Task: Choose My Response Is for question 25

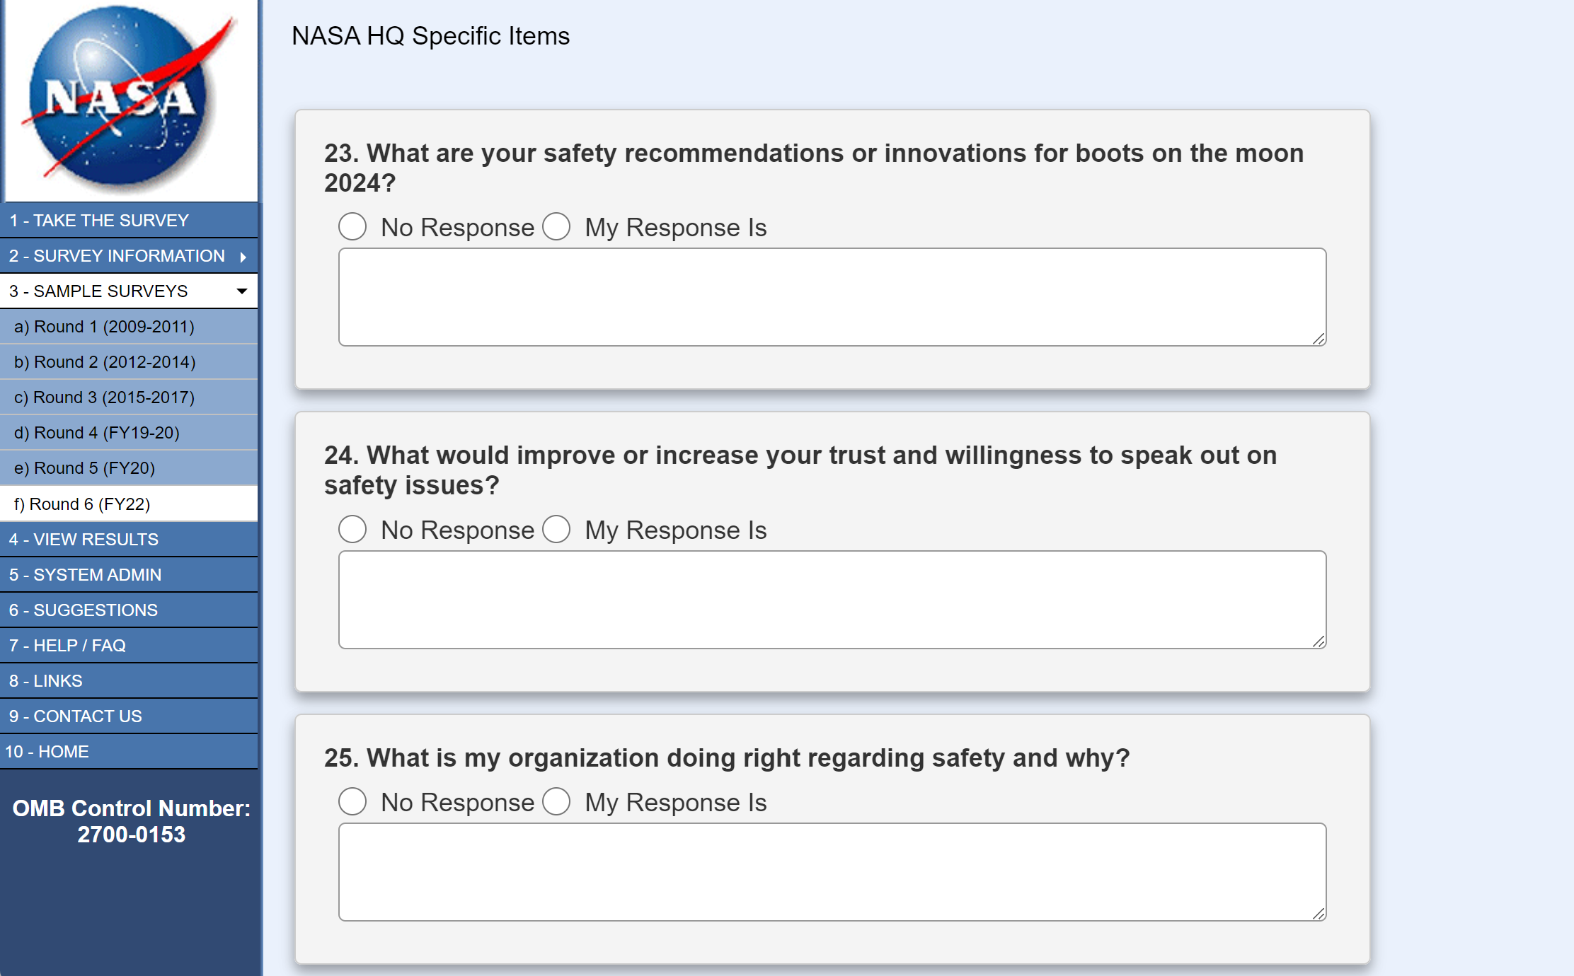Action: coord(556,802)
